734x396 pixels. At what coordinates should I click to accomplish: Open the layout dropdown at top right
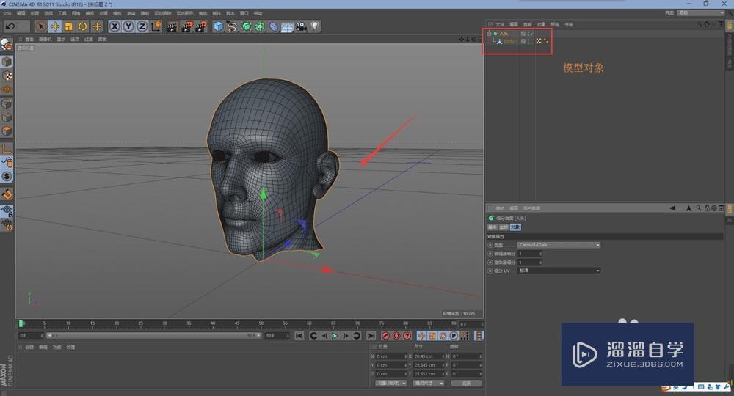pyautogui.click(x=700, y=12)
